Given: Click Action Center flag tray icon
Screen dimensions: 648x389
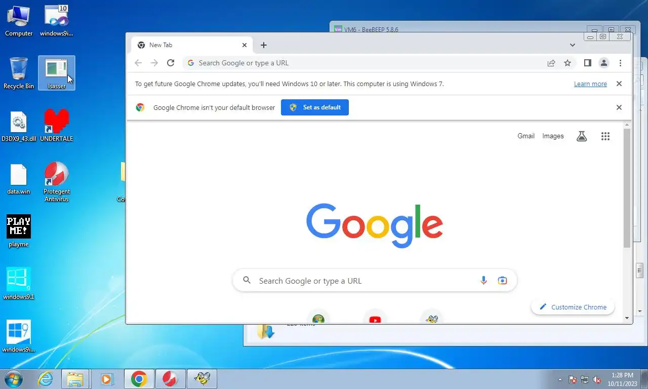Looking at the screenshot, I should pyautogui.click(x=573, y=379).
